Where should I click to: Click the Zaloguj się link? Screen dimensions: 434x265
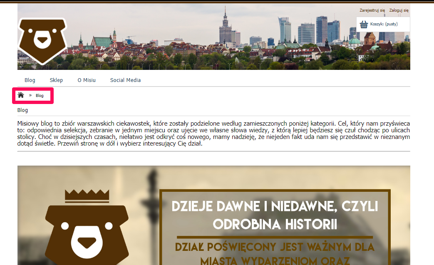click(x=399, y=10)
